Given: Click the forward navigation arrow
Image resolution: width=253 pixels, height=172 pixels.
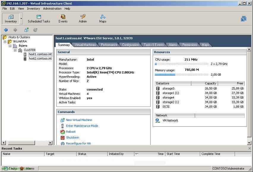Looking at the screenshot, I should click(15, 30).
